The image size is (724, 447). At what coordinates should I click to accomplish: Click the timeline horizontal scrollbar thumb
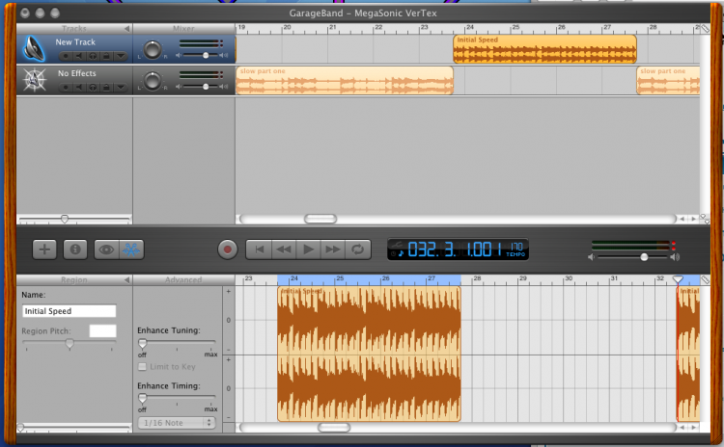pos(320,219)
